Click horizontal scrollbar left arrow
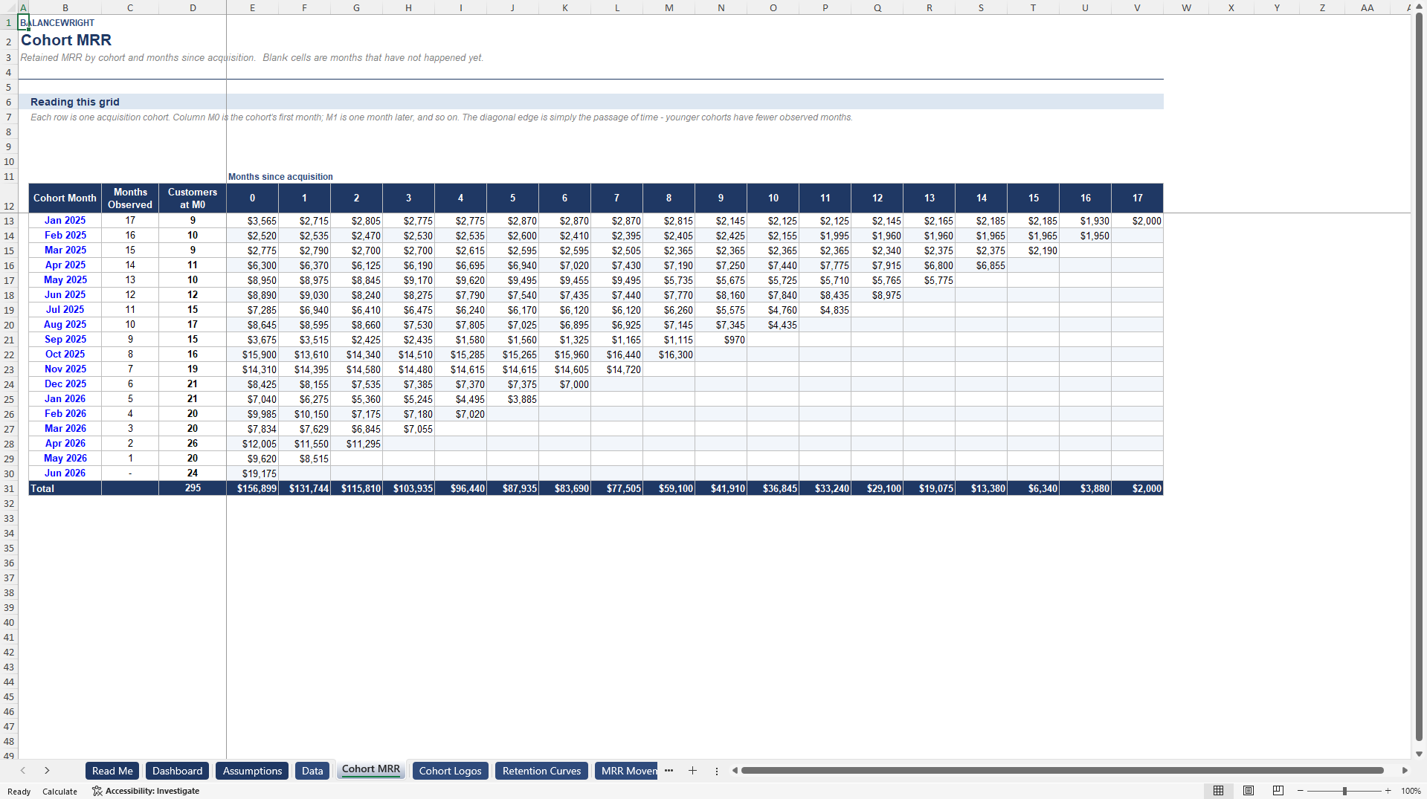The height and width of the screenshot is (799, 1427). [x=735, y=771]
